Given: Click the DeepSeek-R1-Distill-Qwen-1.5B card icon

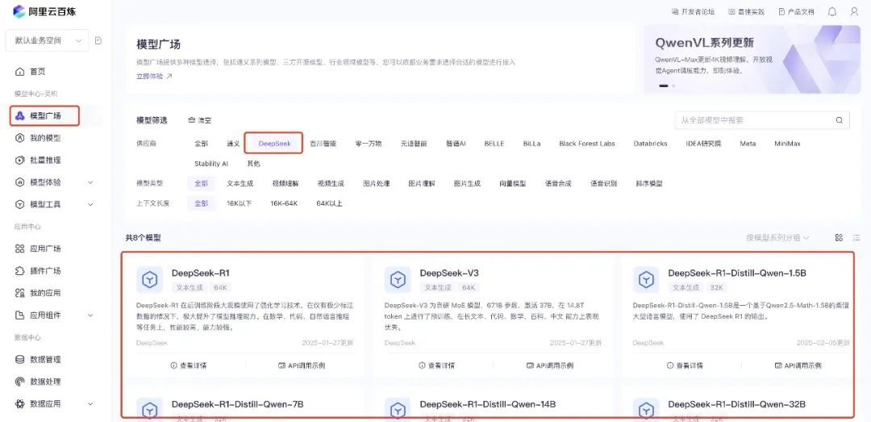Looking at the screenshot, I should [x=645, y=280].
